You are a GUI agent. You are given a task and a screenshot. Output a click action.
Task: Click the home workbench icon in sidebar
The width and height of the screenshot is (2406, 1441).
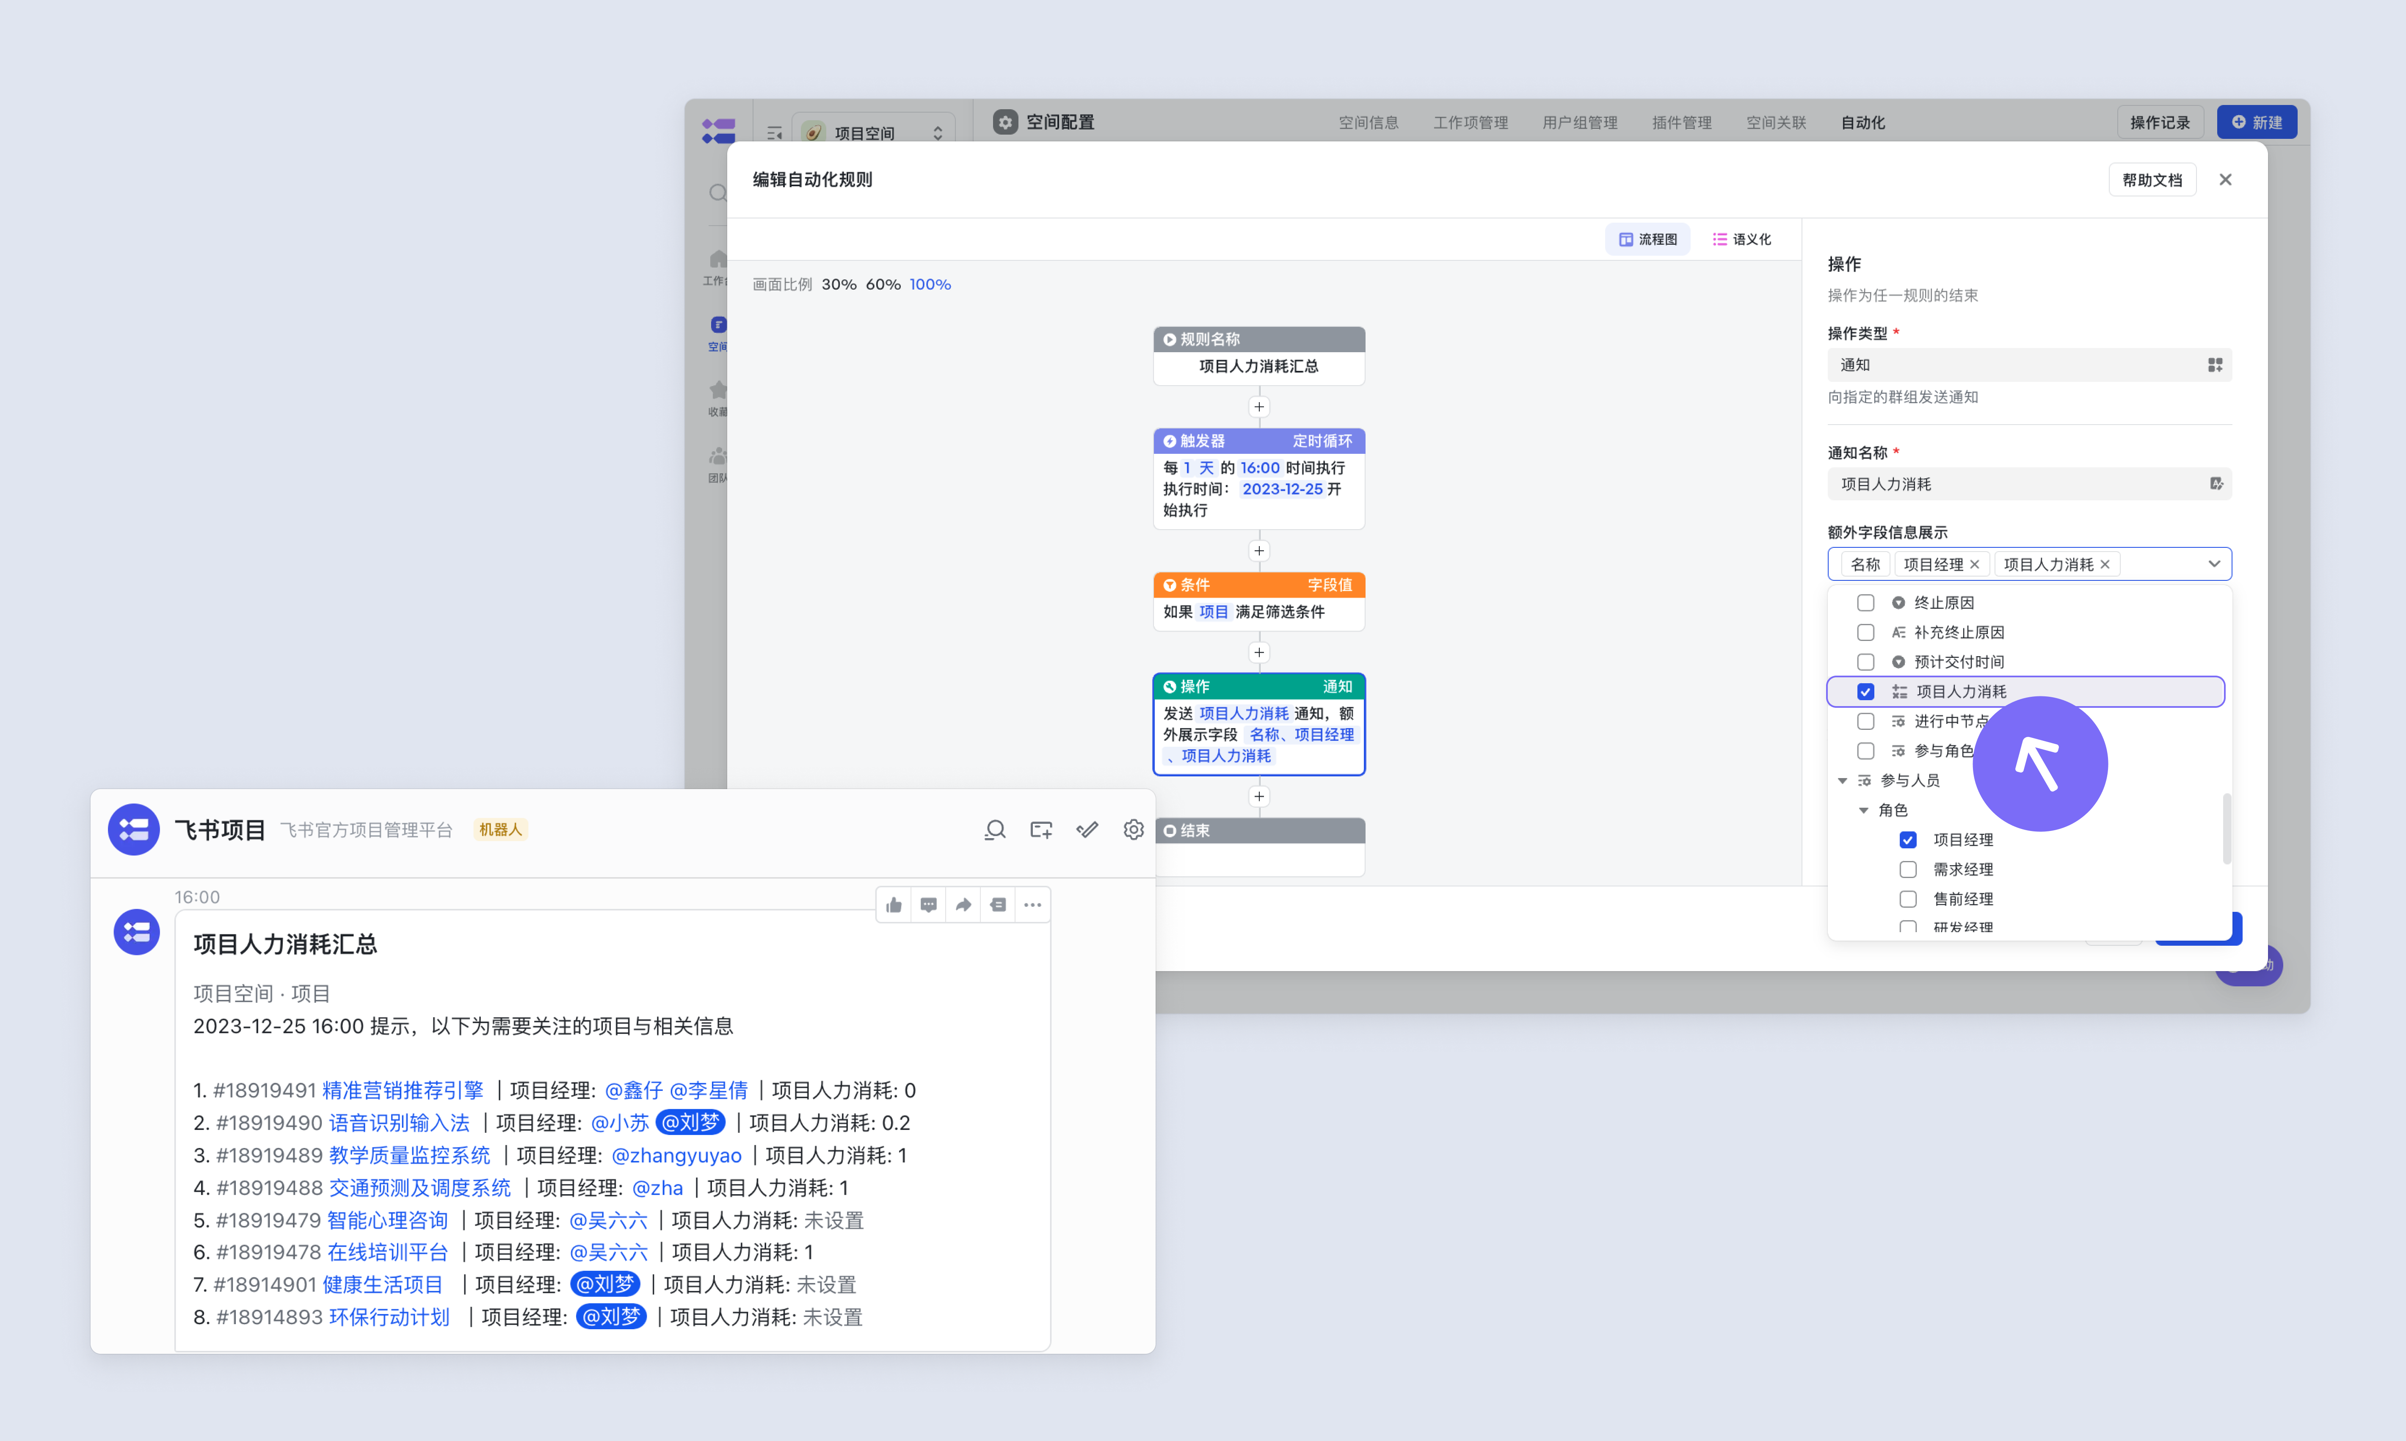(717, 259)
